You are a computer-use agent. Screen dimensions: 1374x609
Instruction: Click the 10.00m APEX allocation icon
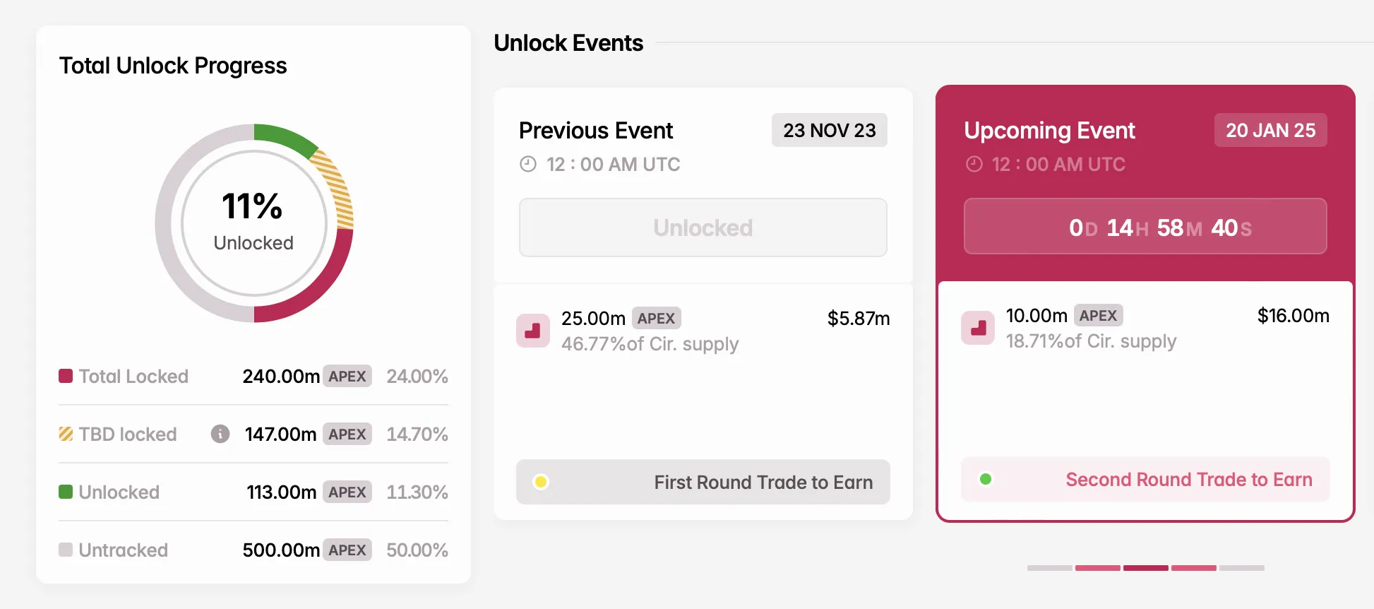[x=978, y=328]
